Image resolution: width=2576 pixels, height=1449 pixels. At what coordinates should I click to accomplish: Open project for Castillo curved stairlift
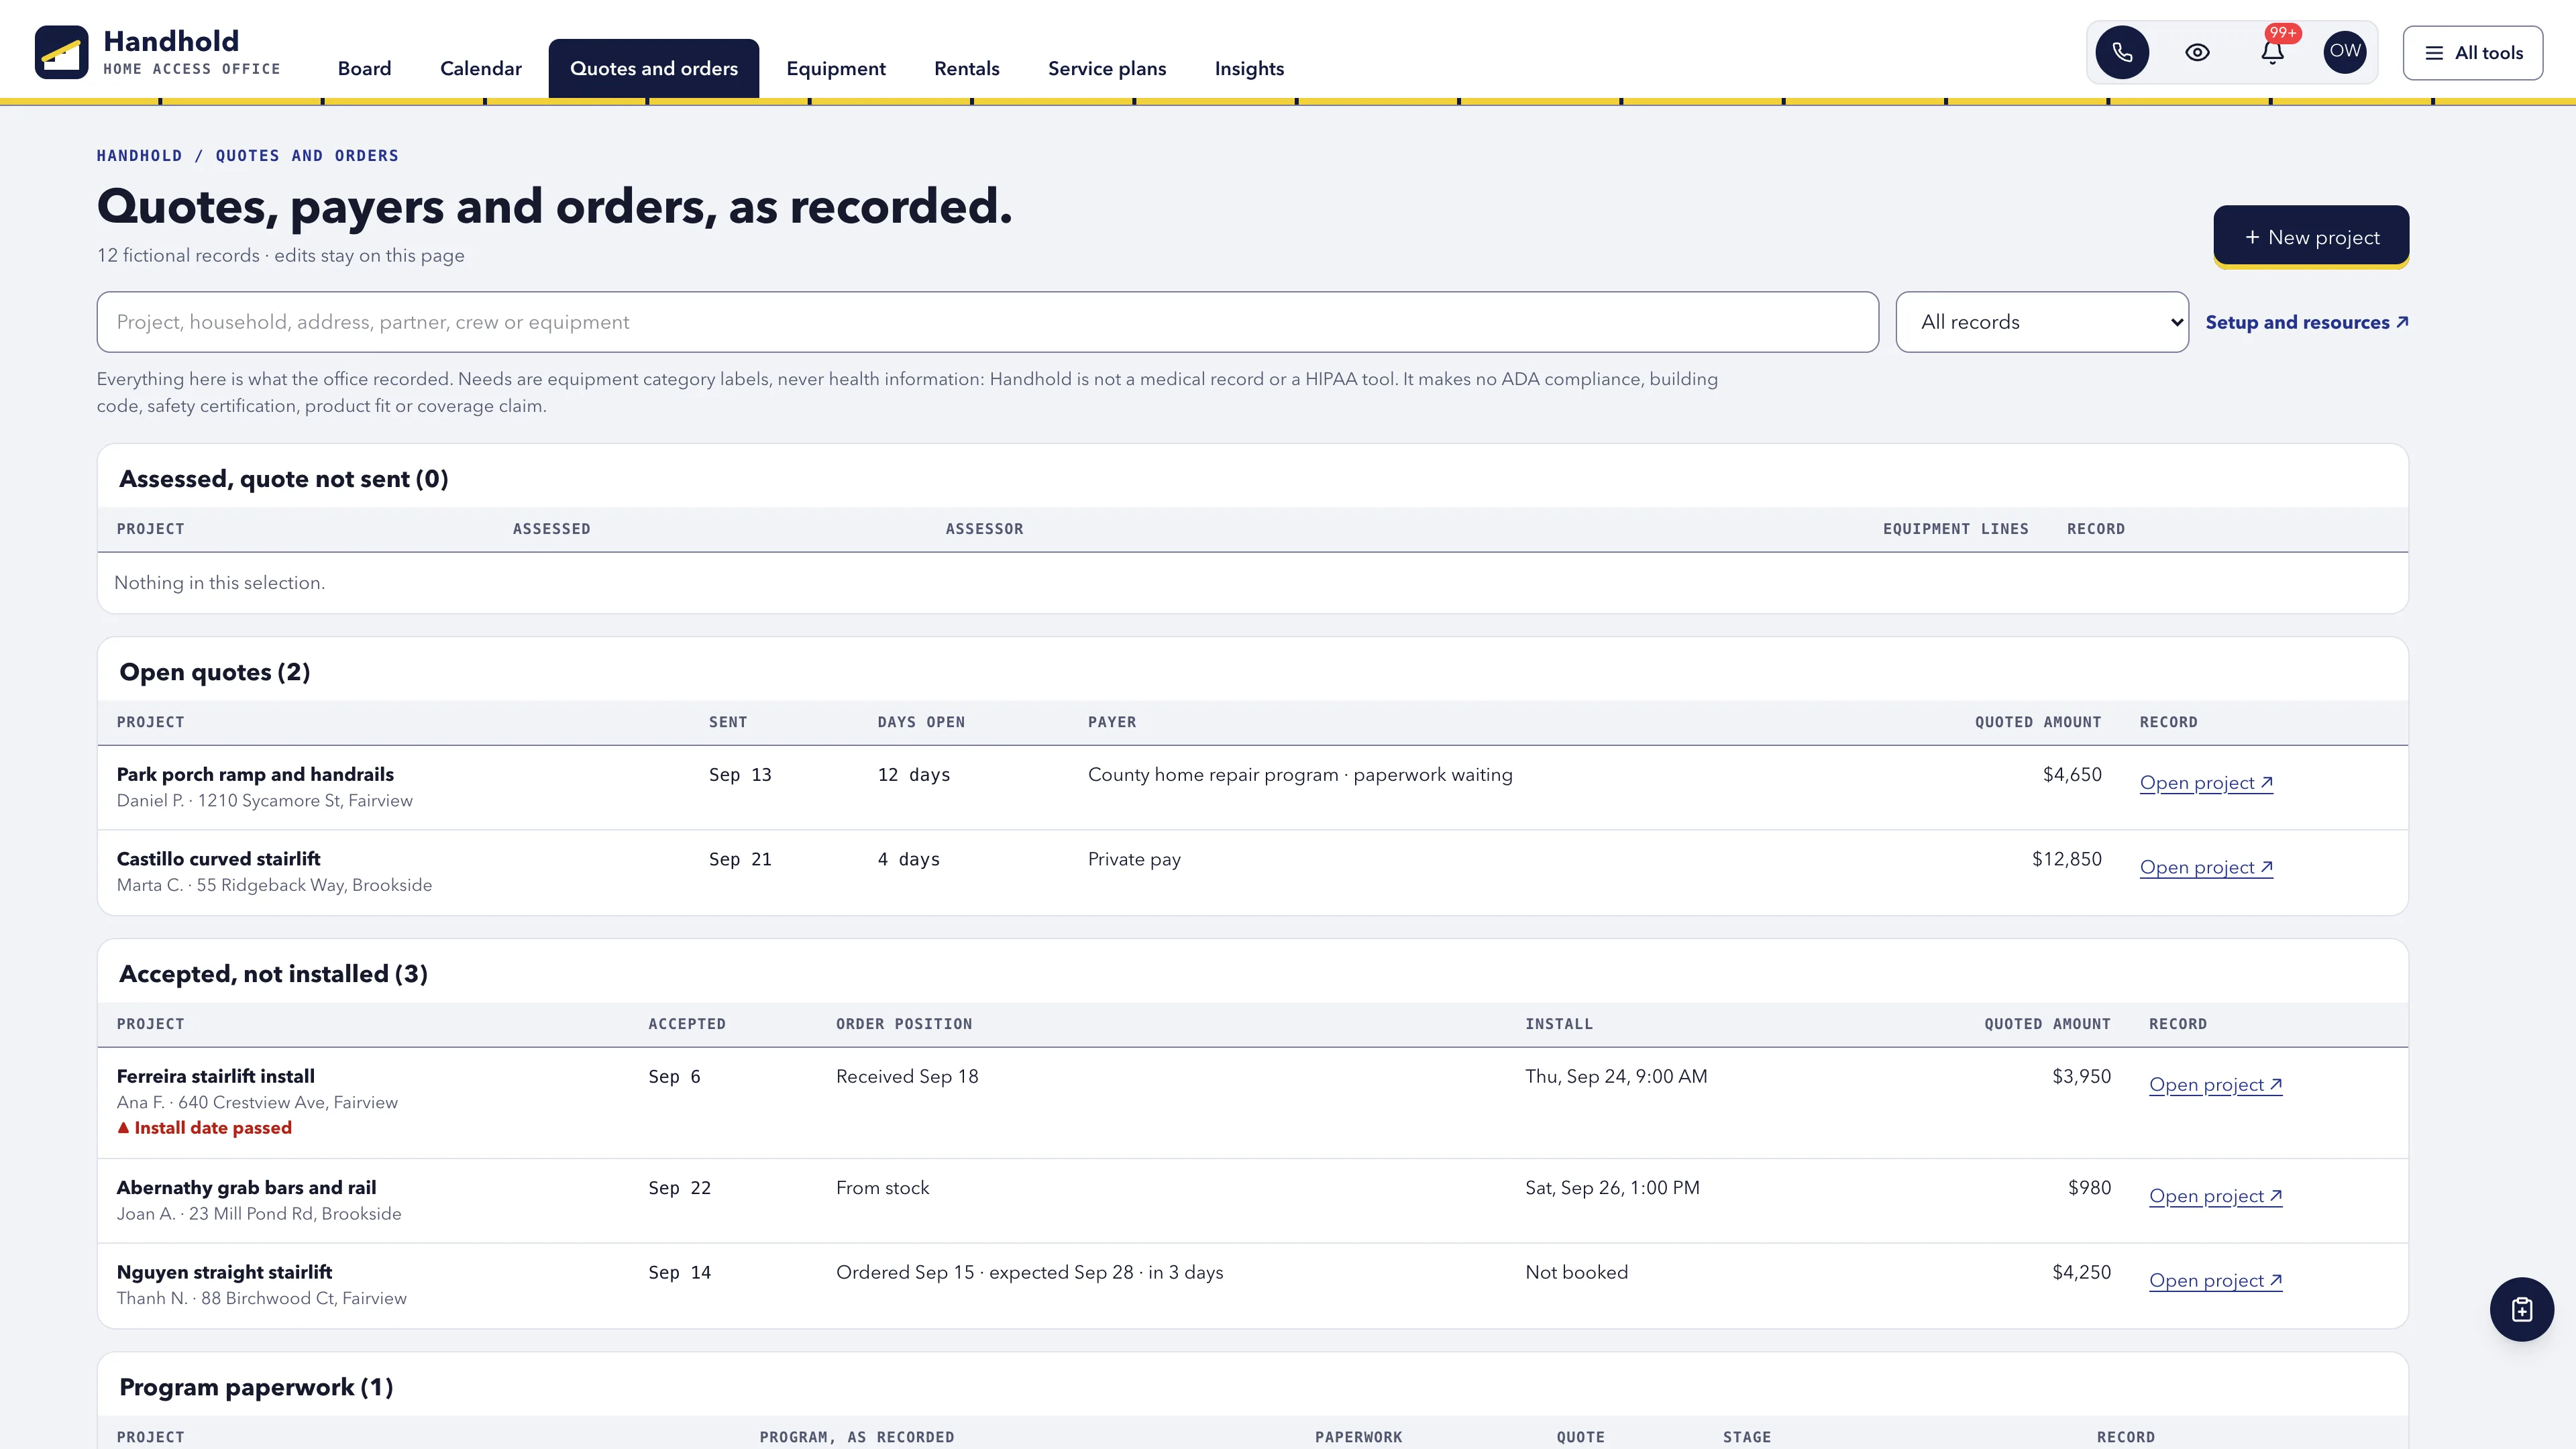point(2206,867)
